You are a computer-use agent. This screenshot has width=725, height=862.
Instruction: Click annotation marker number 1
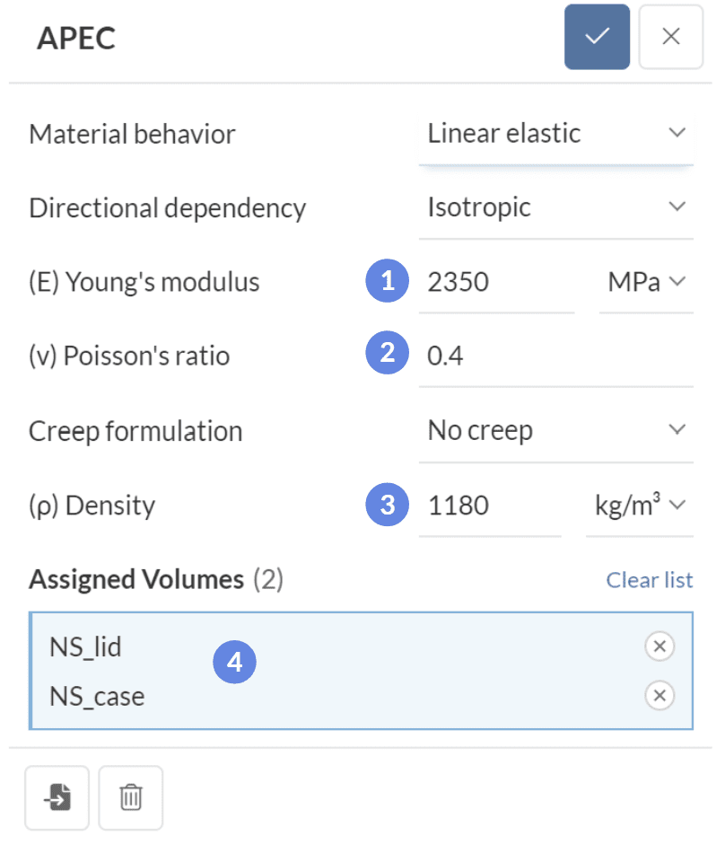point(388,282)
